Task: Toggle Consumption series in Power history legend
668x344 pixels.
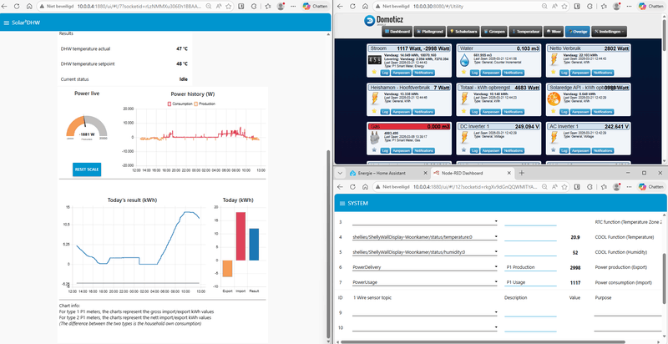Action: coord(181,104)
